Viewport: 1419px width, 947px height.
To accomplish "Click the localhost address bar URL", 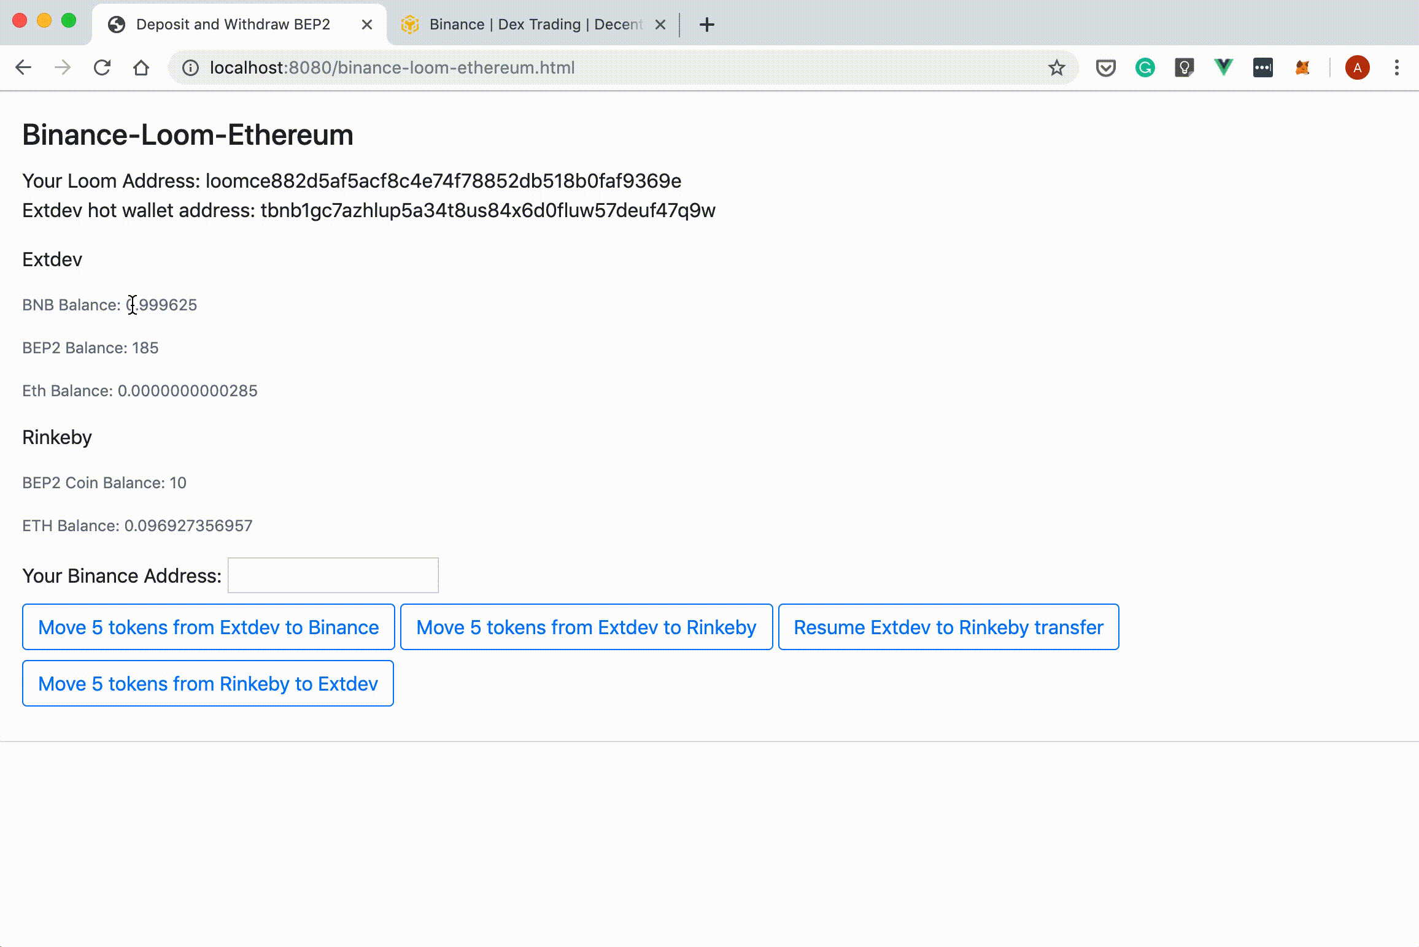I will click(x=392, y=67).
